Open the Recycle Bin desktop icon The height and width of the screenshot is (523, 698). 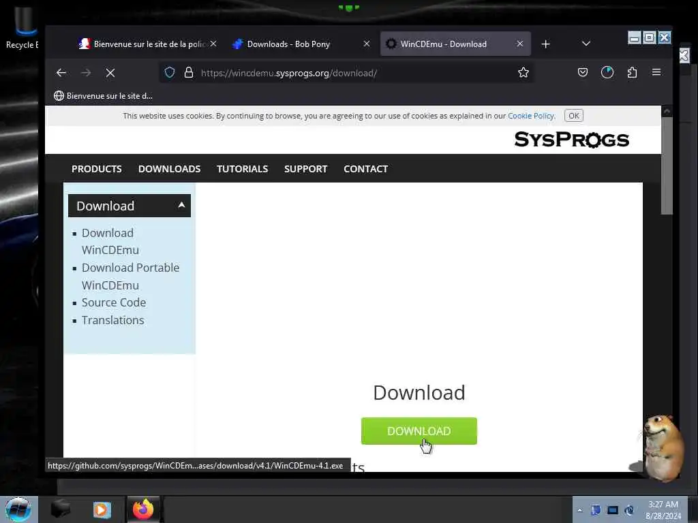point(22,27)
